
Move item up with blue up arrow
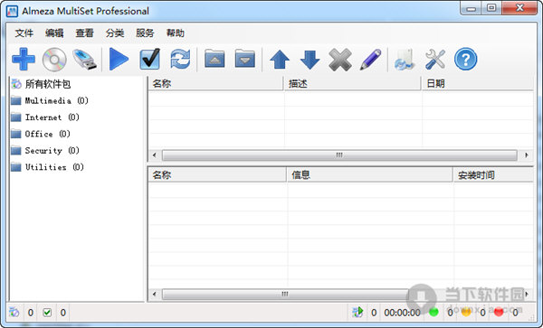(280, 60)
